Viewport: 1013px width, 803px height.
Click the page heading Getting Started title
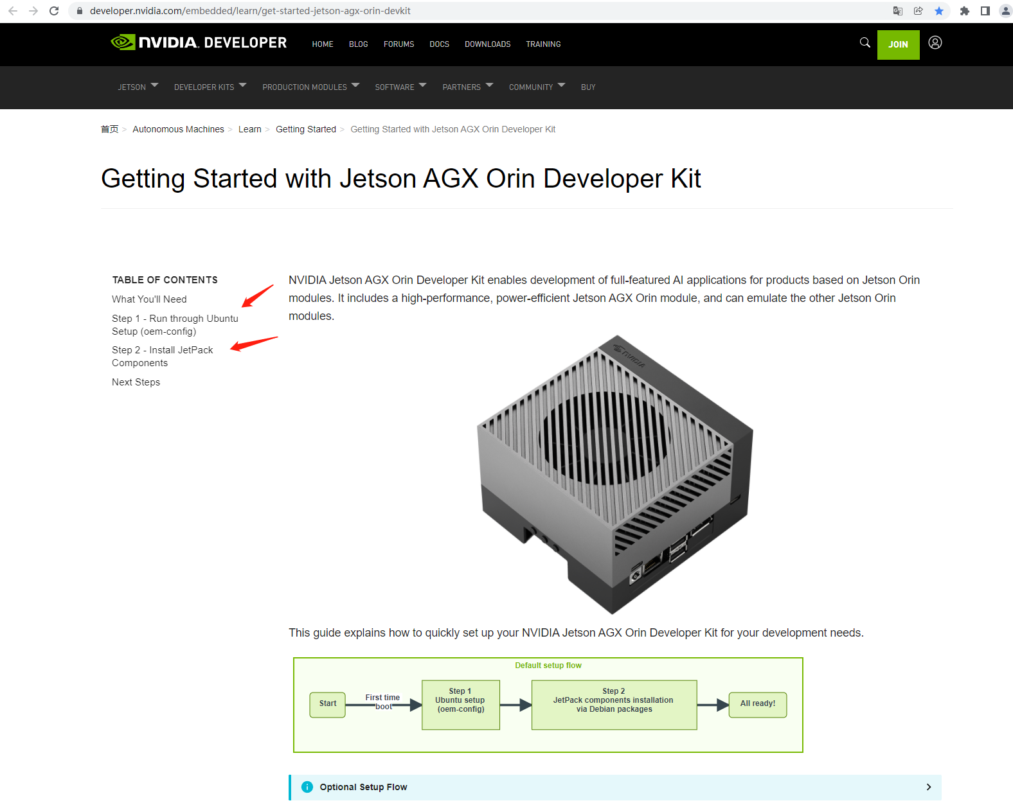point(401,179)
